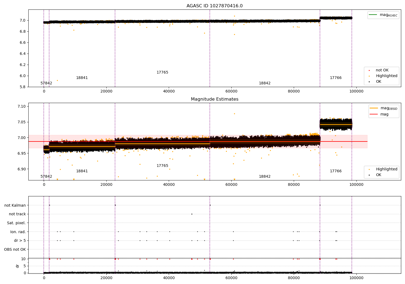Image resolution: width=405 pixels, height=284 pixels.
Task: Click the 10 tick on the dr axis
Action: [23, 259]
